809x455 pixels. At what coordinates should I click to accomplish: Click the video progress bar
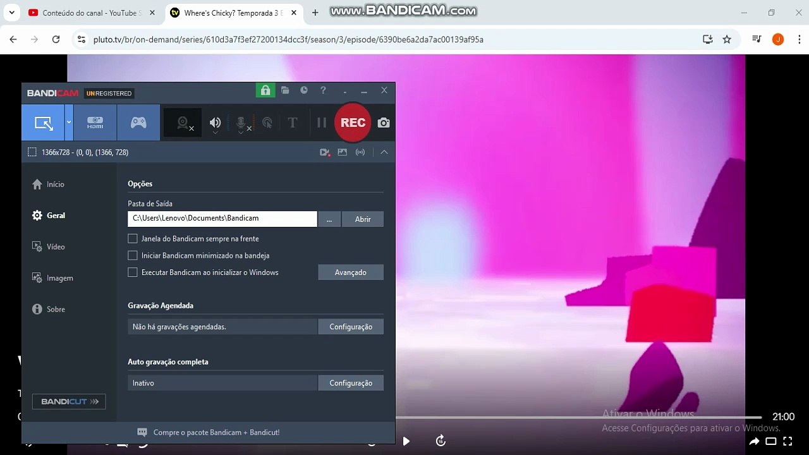pyautogui.click(x=579, y=417)
